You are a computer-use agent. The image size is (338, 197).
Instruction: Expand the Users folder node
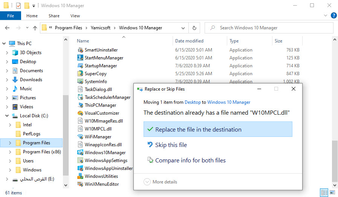[10, 161]
